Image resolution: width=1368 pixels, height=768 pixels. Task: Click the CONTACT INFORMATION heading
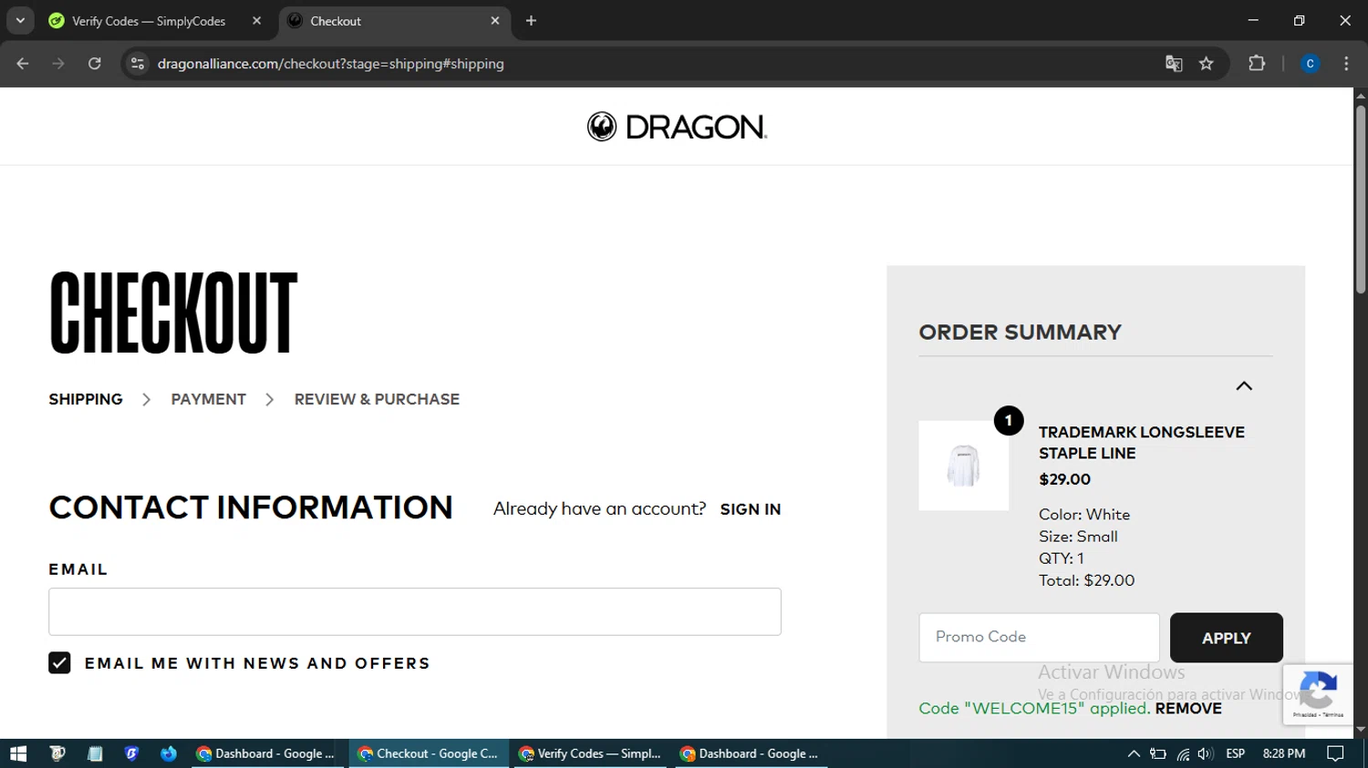point(251,507)
